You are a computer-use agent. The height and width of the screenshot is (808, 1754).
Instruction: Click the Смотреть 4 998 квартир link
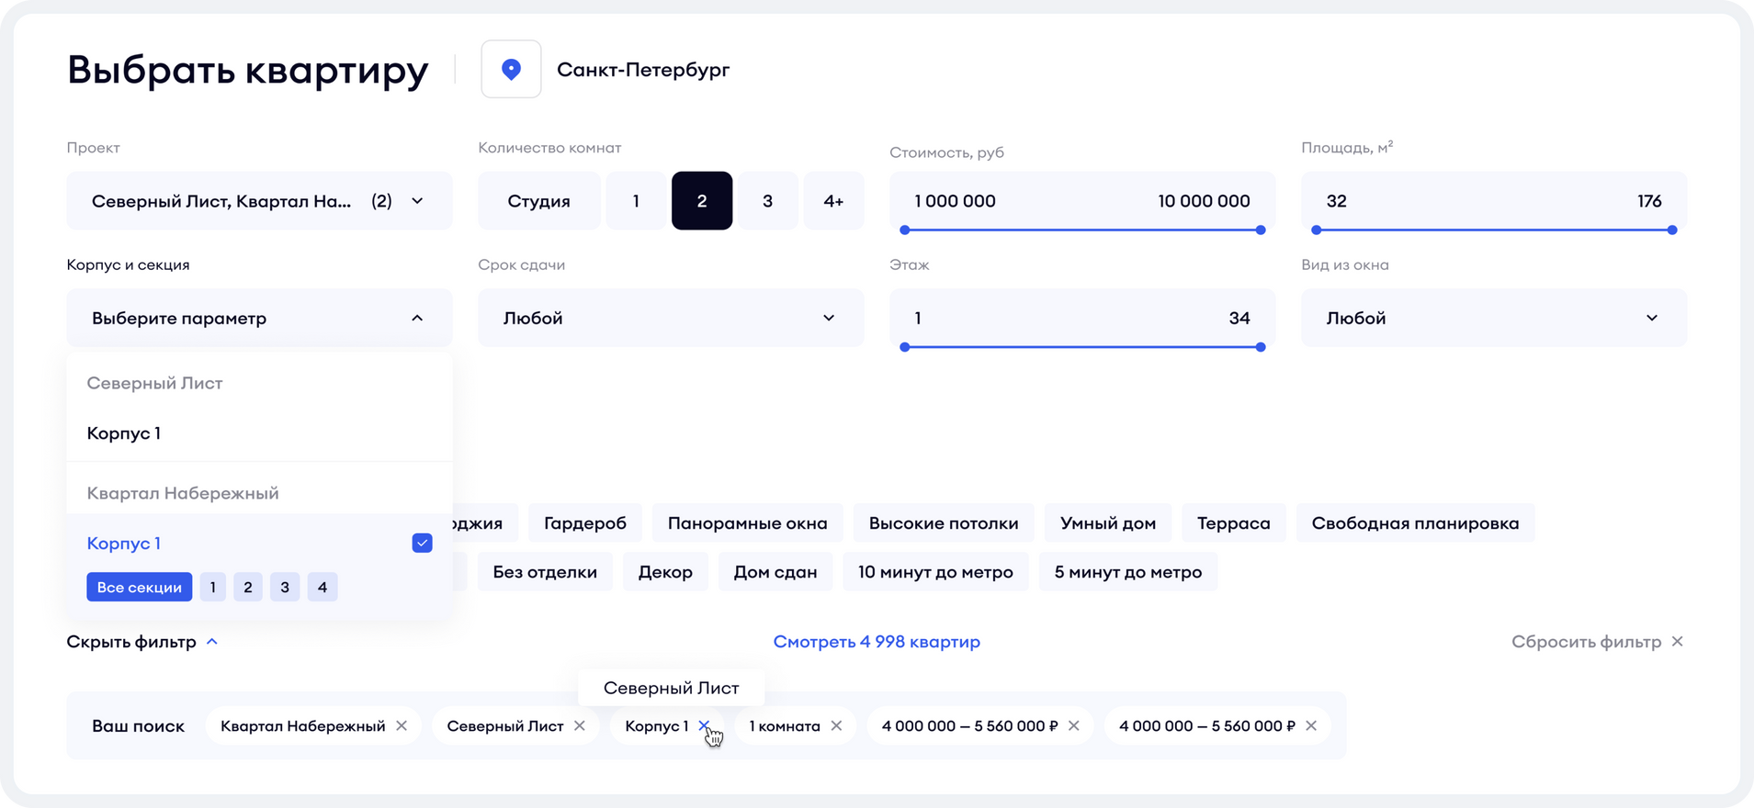pos(877,642)
